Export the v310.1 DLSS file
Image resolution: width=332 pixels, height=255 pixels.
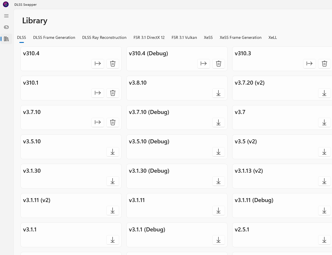tap(98, 93)
